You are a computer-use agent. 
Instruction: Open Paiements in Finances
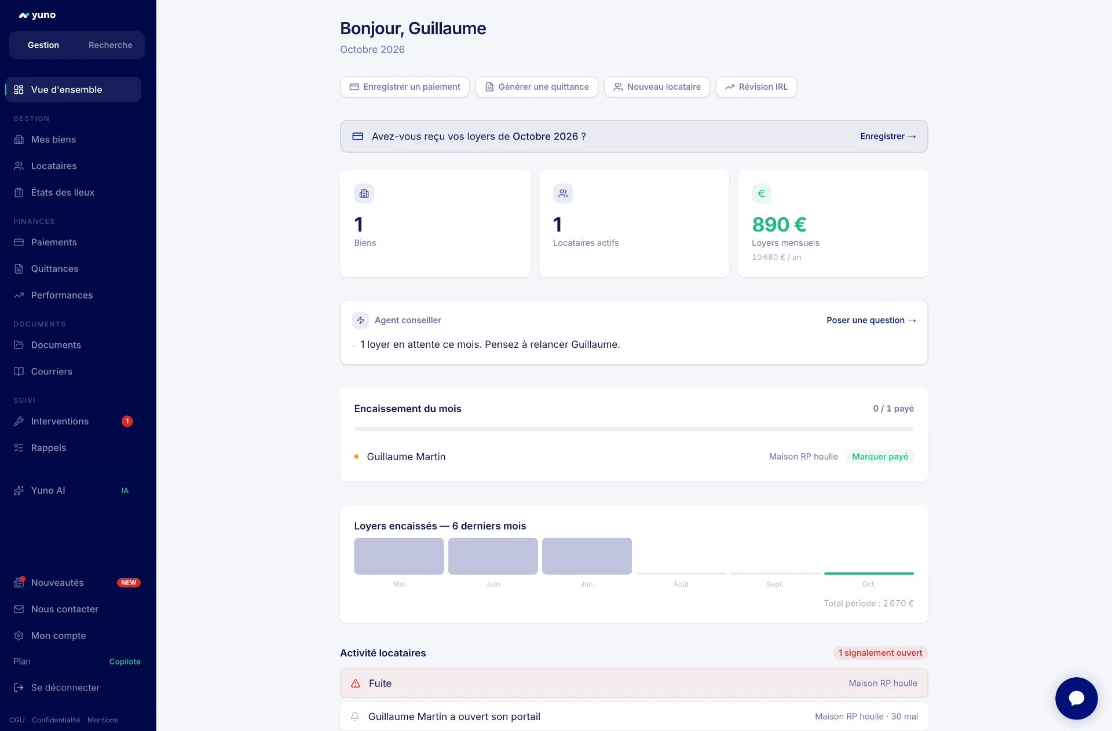(x=73, y=242)
